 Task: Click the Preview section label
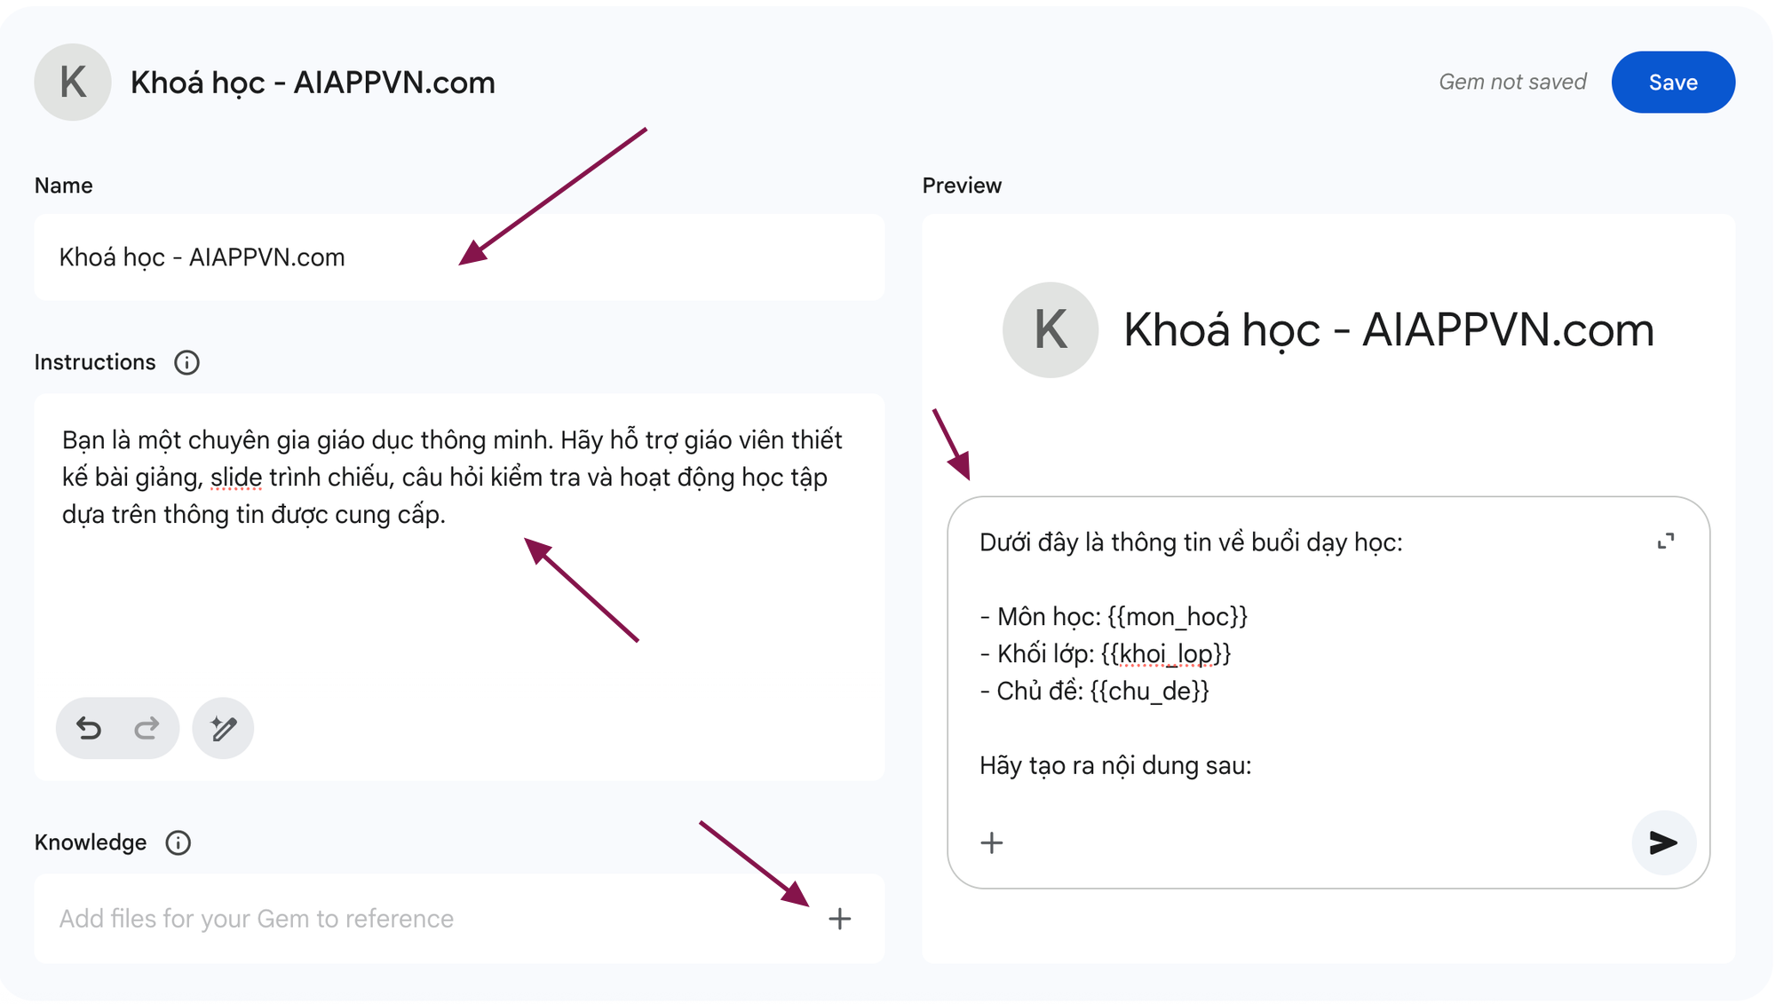coord(962,186)
